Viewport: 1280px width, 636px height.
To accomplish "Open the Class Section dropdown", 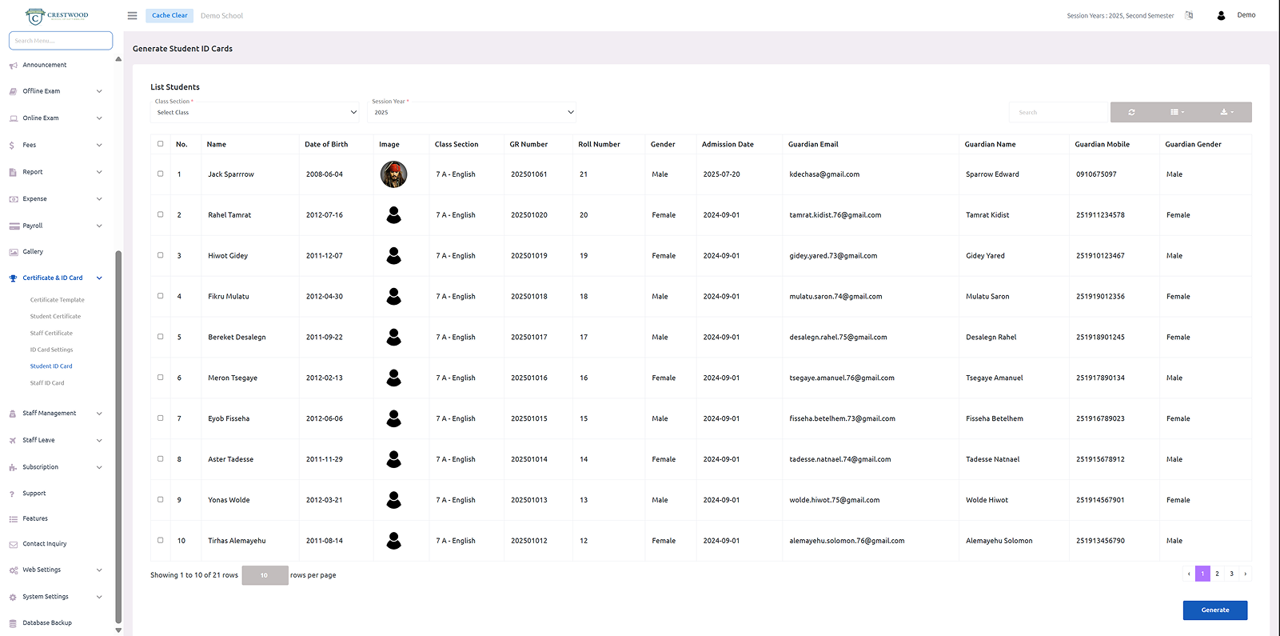I will tap(256, 112).
